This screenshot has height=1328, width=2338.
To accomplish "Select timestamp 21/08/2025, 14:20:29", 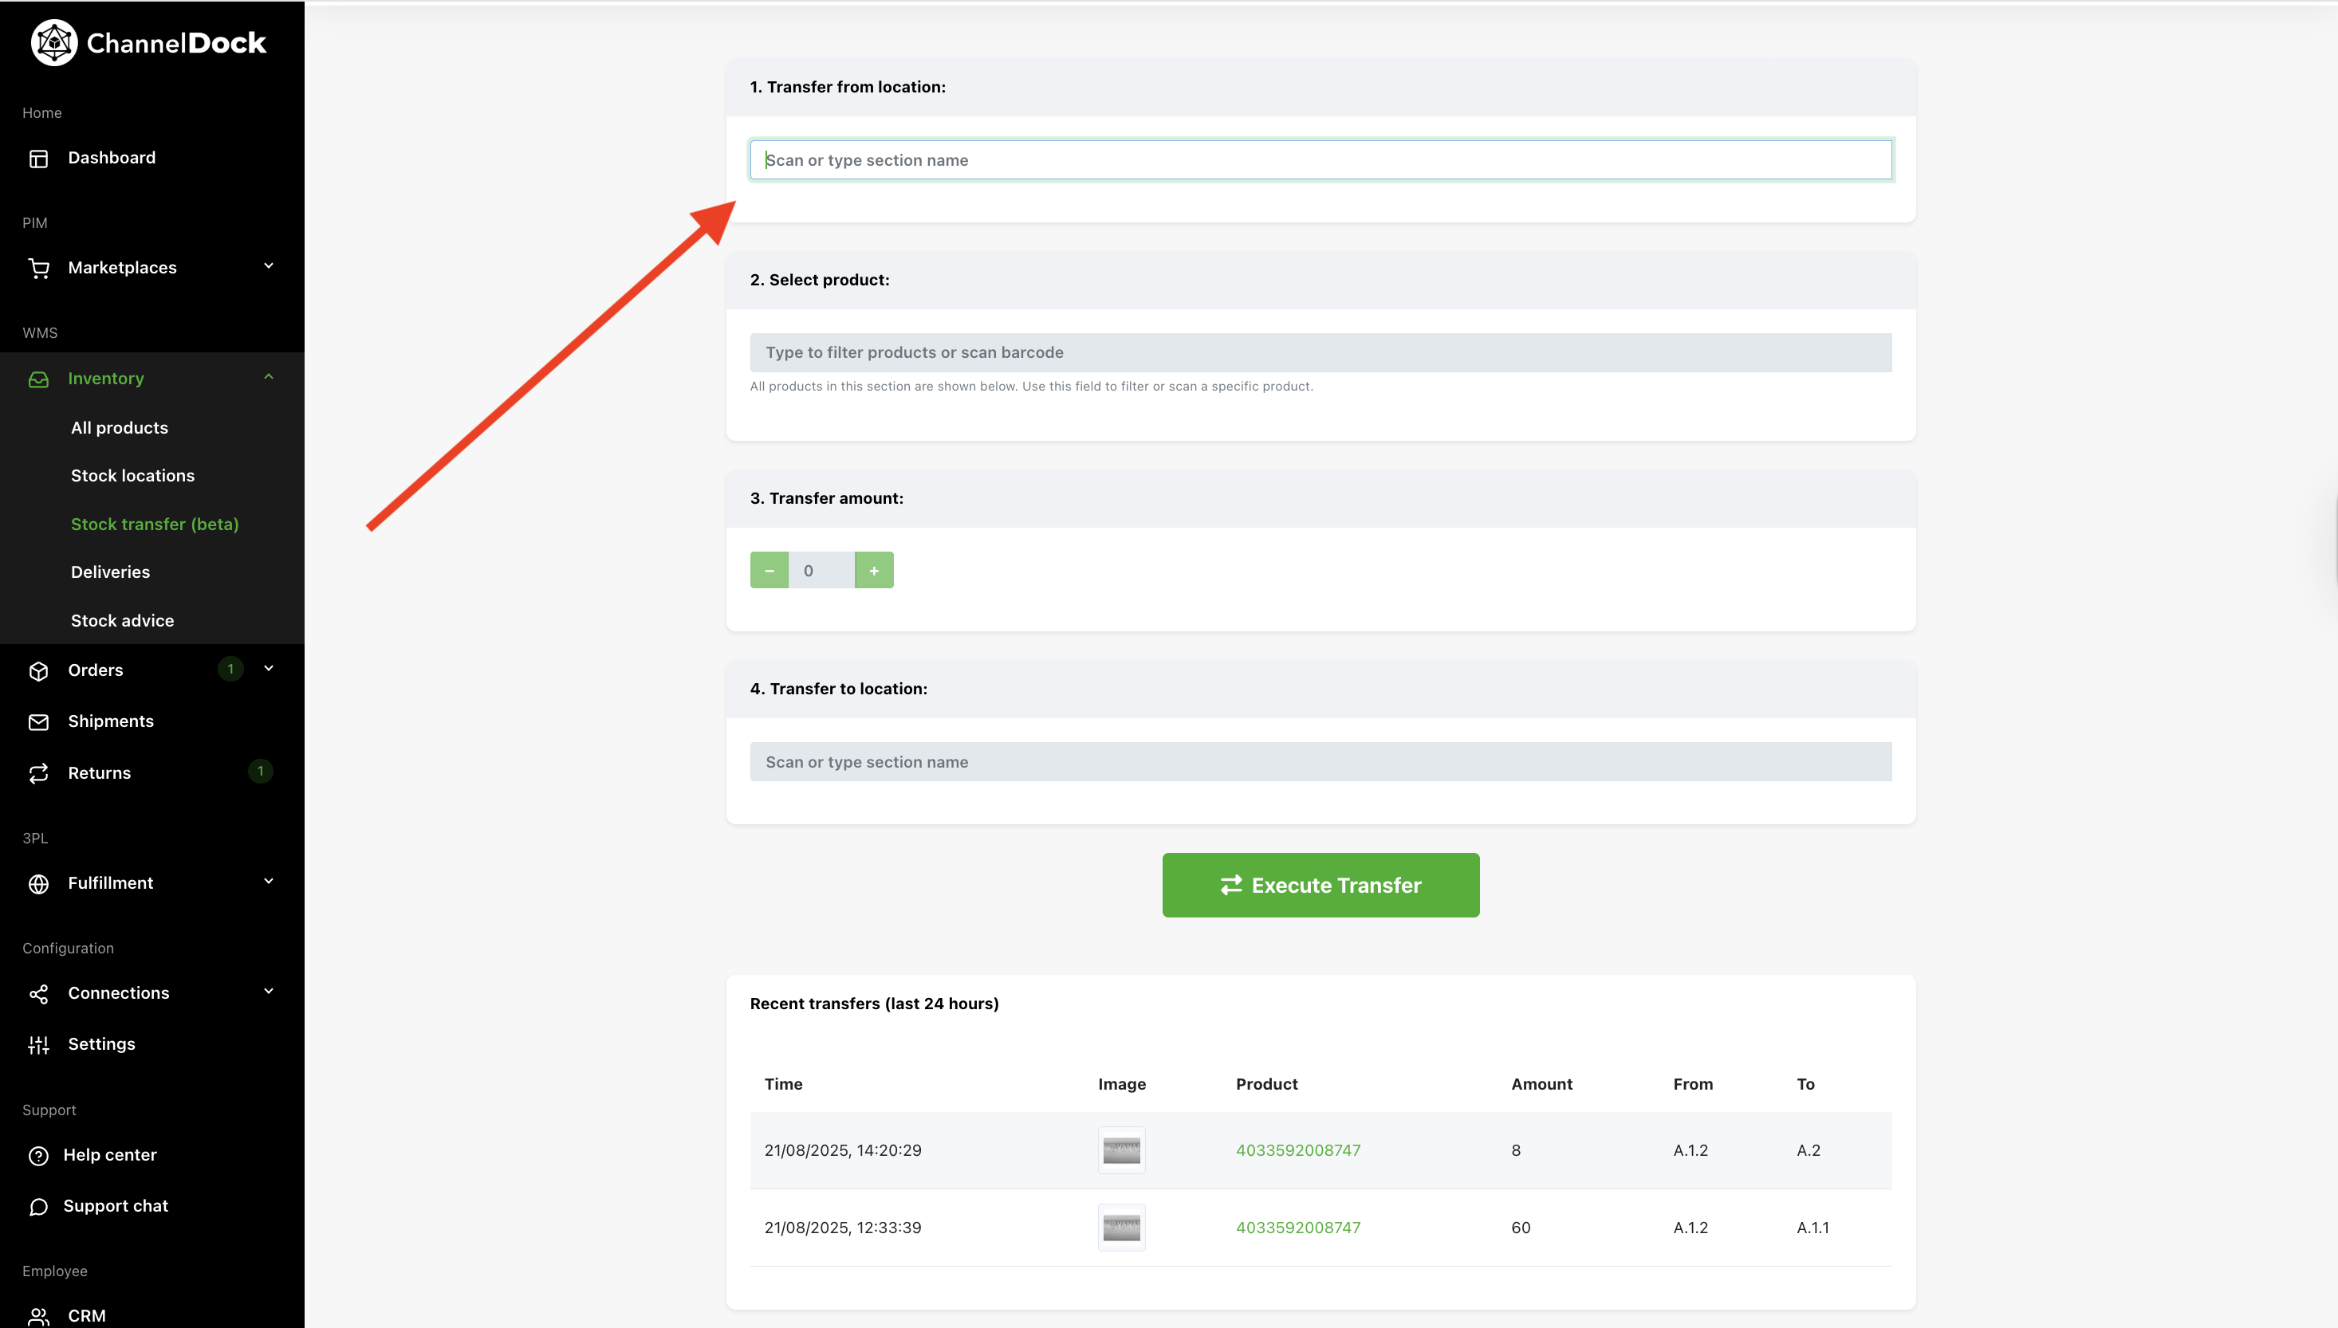I will pyautogui.click(x=843, y=1150).
